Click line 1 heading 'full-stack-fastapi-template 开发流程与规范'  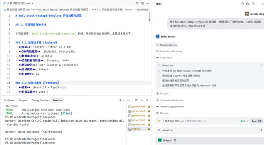click(50, 15)
